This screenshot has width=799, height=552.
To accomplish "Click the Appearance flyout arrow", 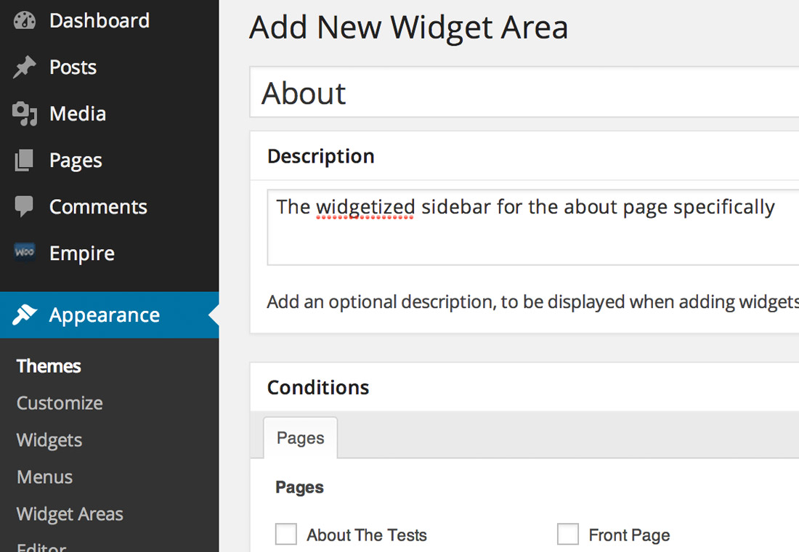I will pyautogui.click(x=215, y=314).
